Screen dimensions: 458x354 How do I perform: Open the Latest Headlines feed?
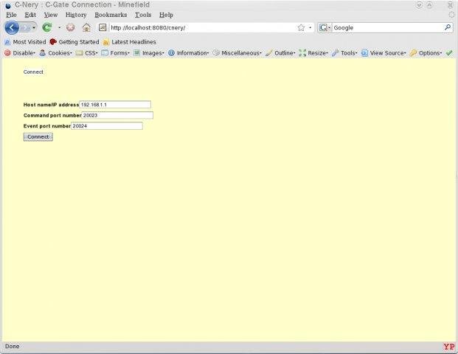tap(129, 42)
